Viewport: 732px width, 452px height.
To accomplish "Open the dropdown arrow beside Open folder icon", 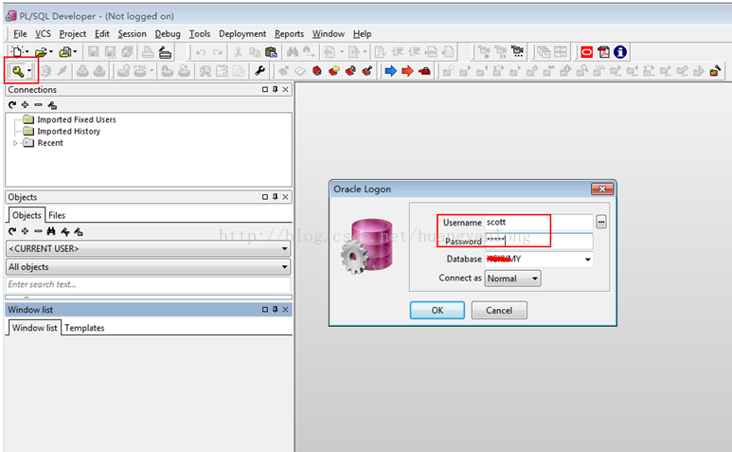I will point(51,52).
